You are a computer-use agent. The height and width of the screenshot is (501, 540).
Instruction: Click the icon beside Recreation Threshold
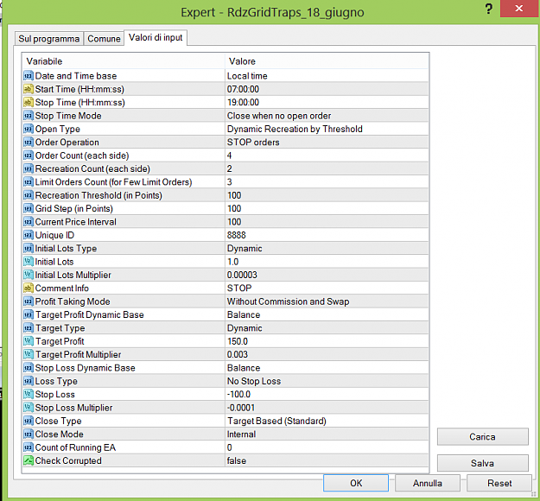click(x=29, y=195)
